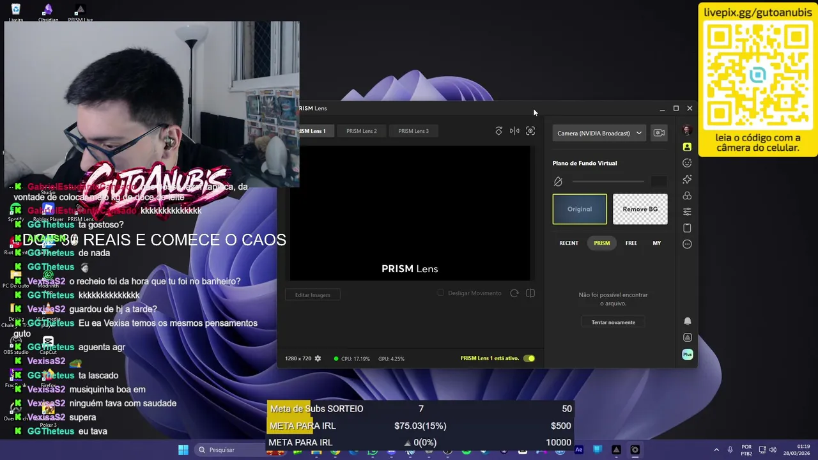
Task: Click the Editar Imagem button
Action: point(313,295)
